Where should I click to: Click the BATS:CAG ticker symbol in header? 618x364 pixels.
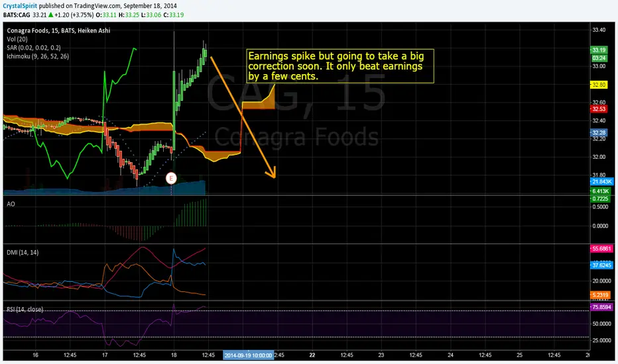tap(17, 15)
